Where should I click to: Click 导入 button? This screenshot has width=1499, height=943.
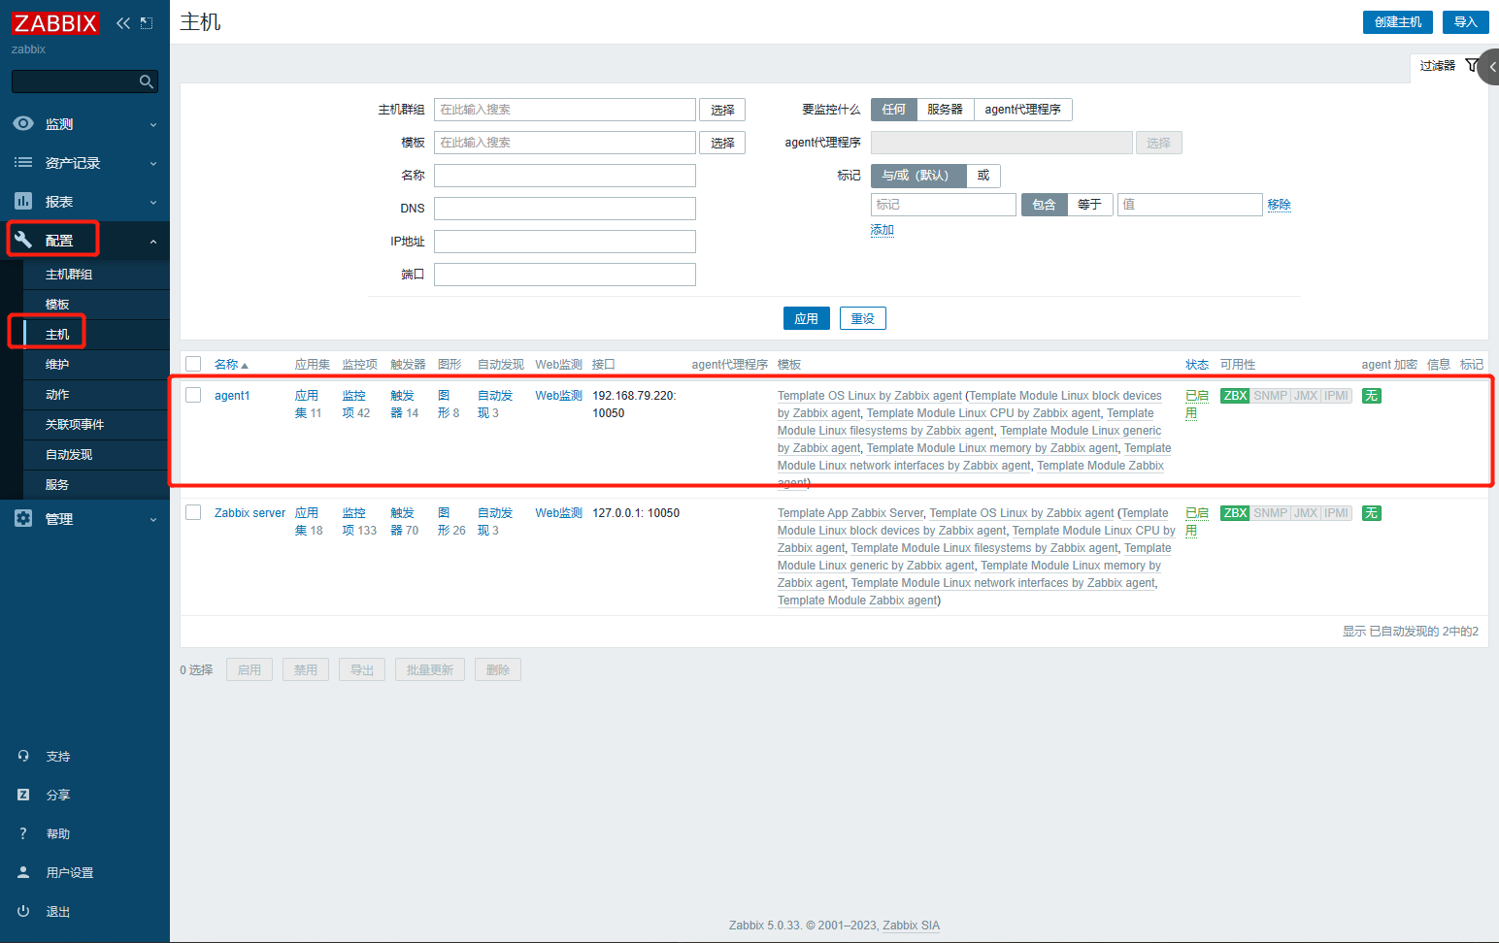pyautogui.click(x=1465, y=22)
